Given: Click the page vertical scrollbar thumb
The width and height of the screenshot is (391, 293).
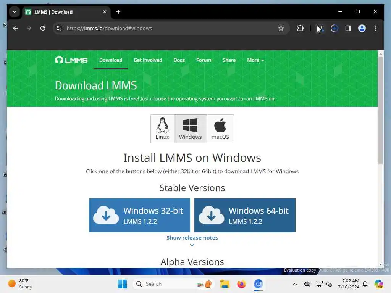Looking at the screenshot, I should [x=381, y=110].
